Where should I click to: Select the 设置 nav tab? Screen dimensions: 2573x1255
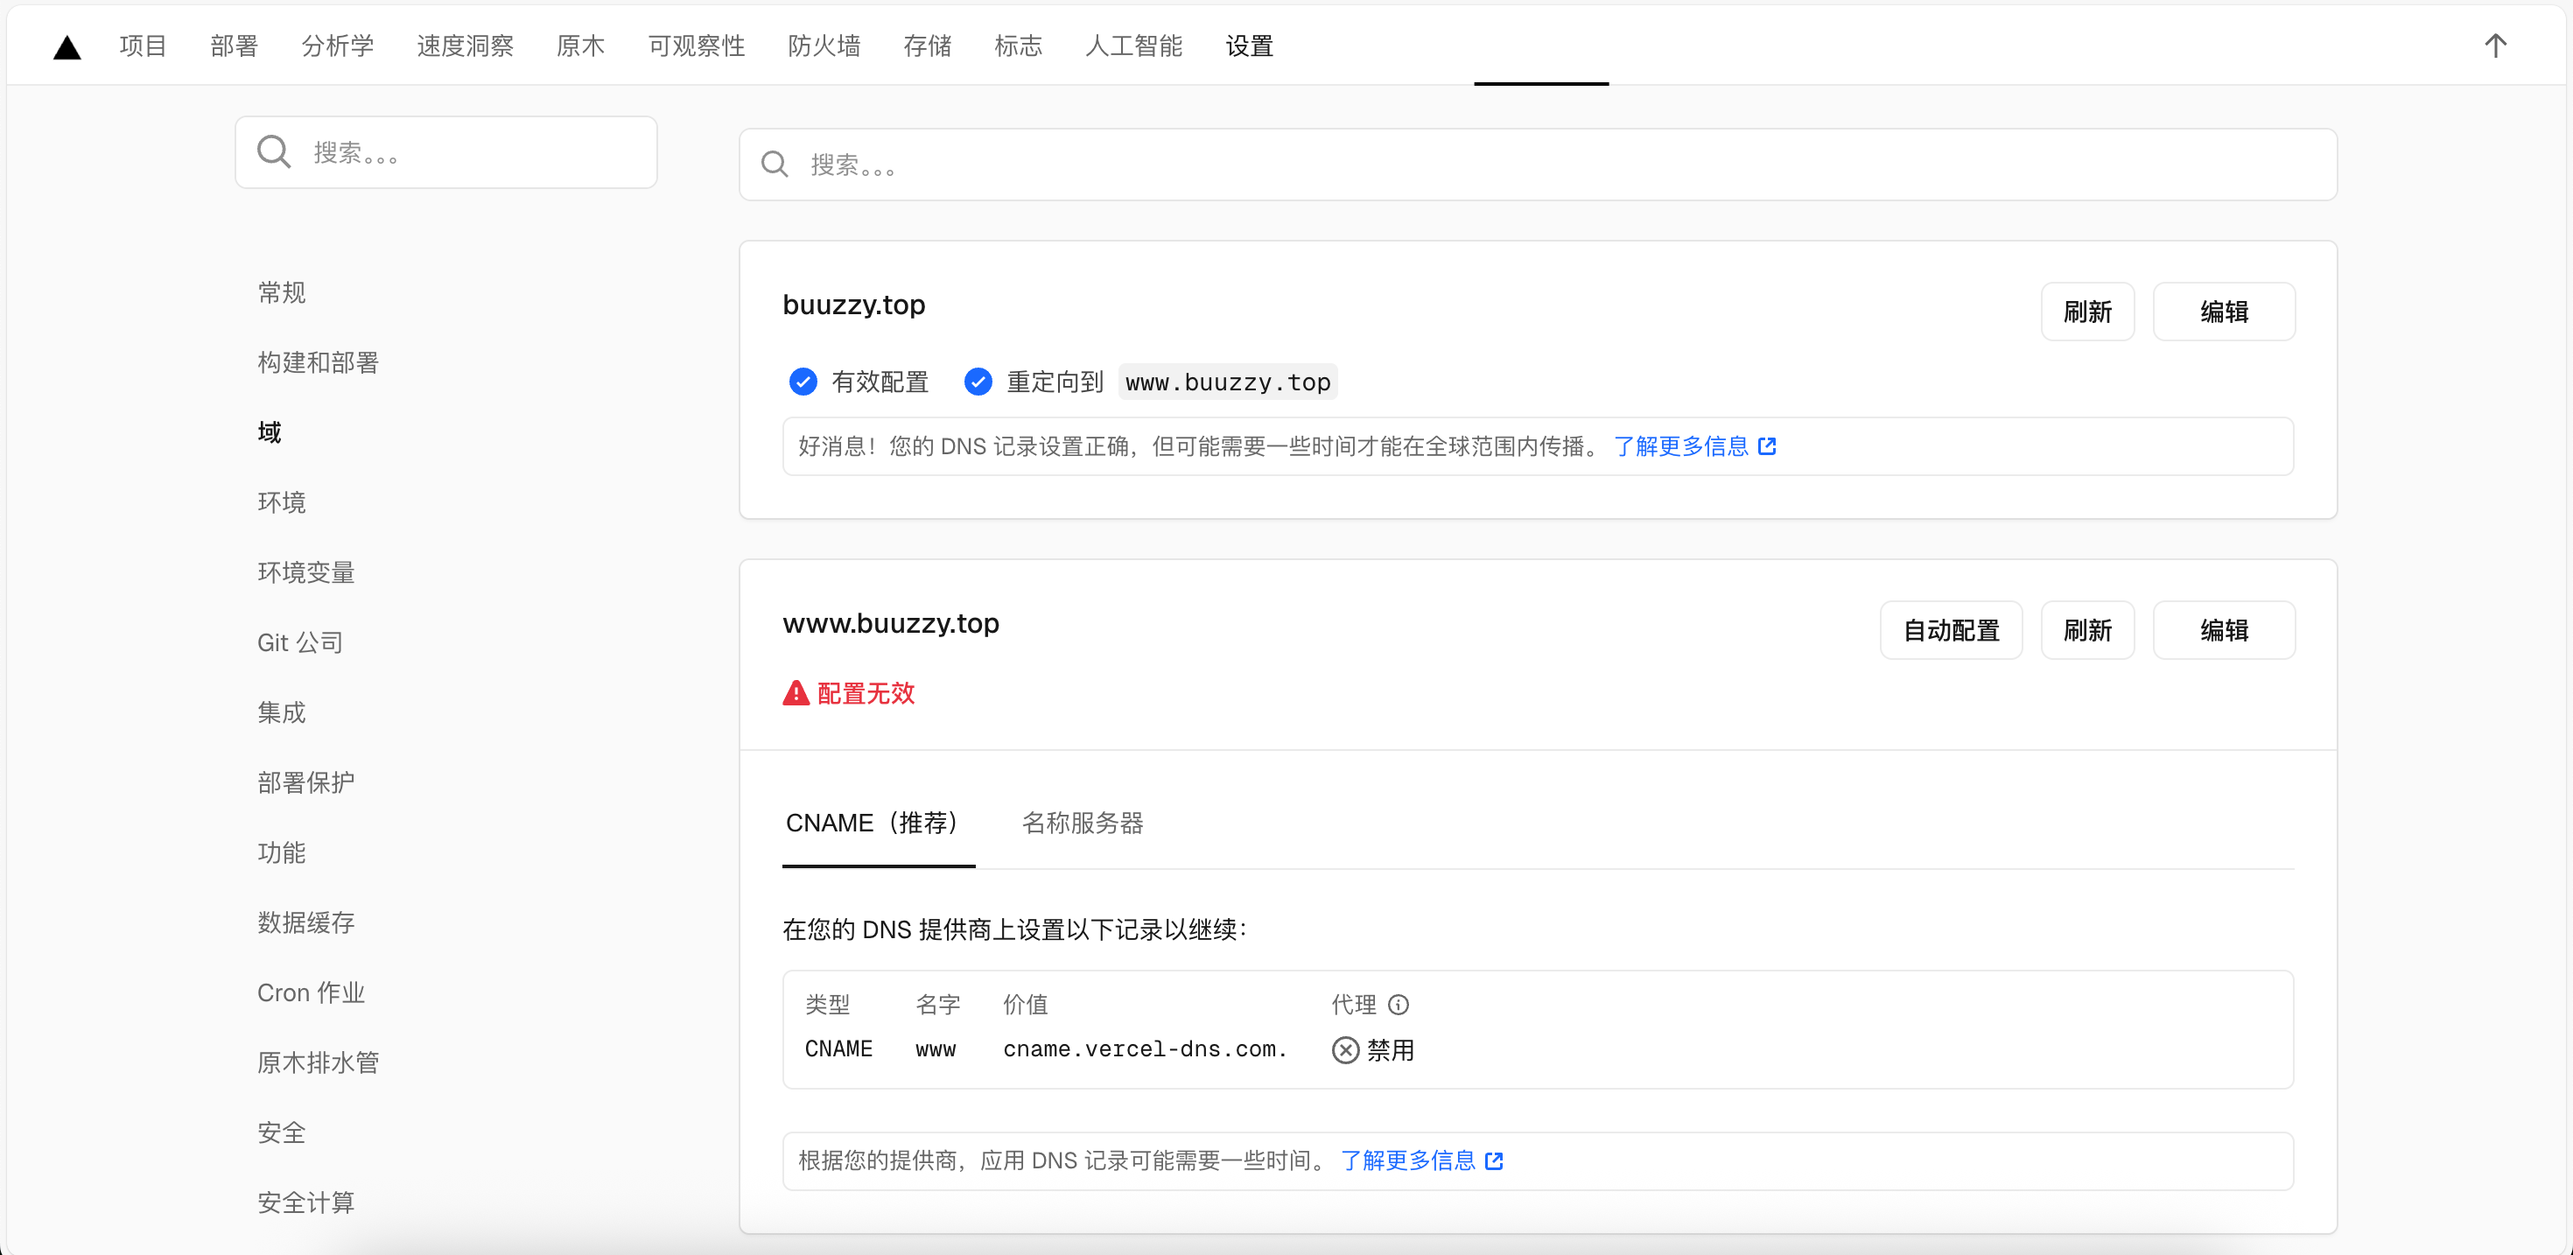[x=1250, y=46]
